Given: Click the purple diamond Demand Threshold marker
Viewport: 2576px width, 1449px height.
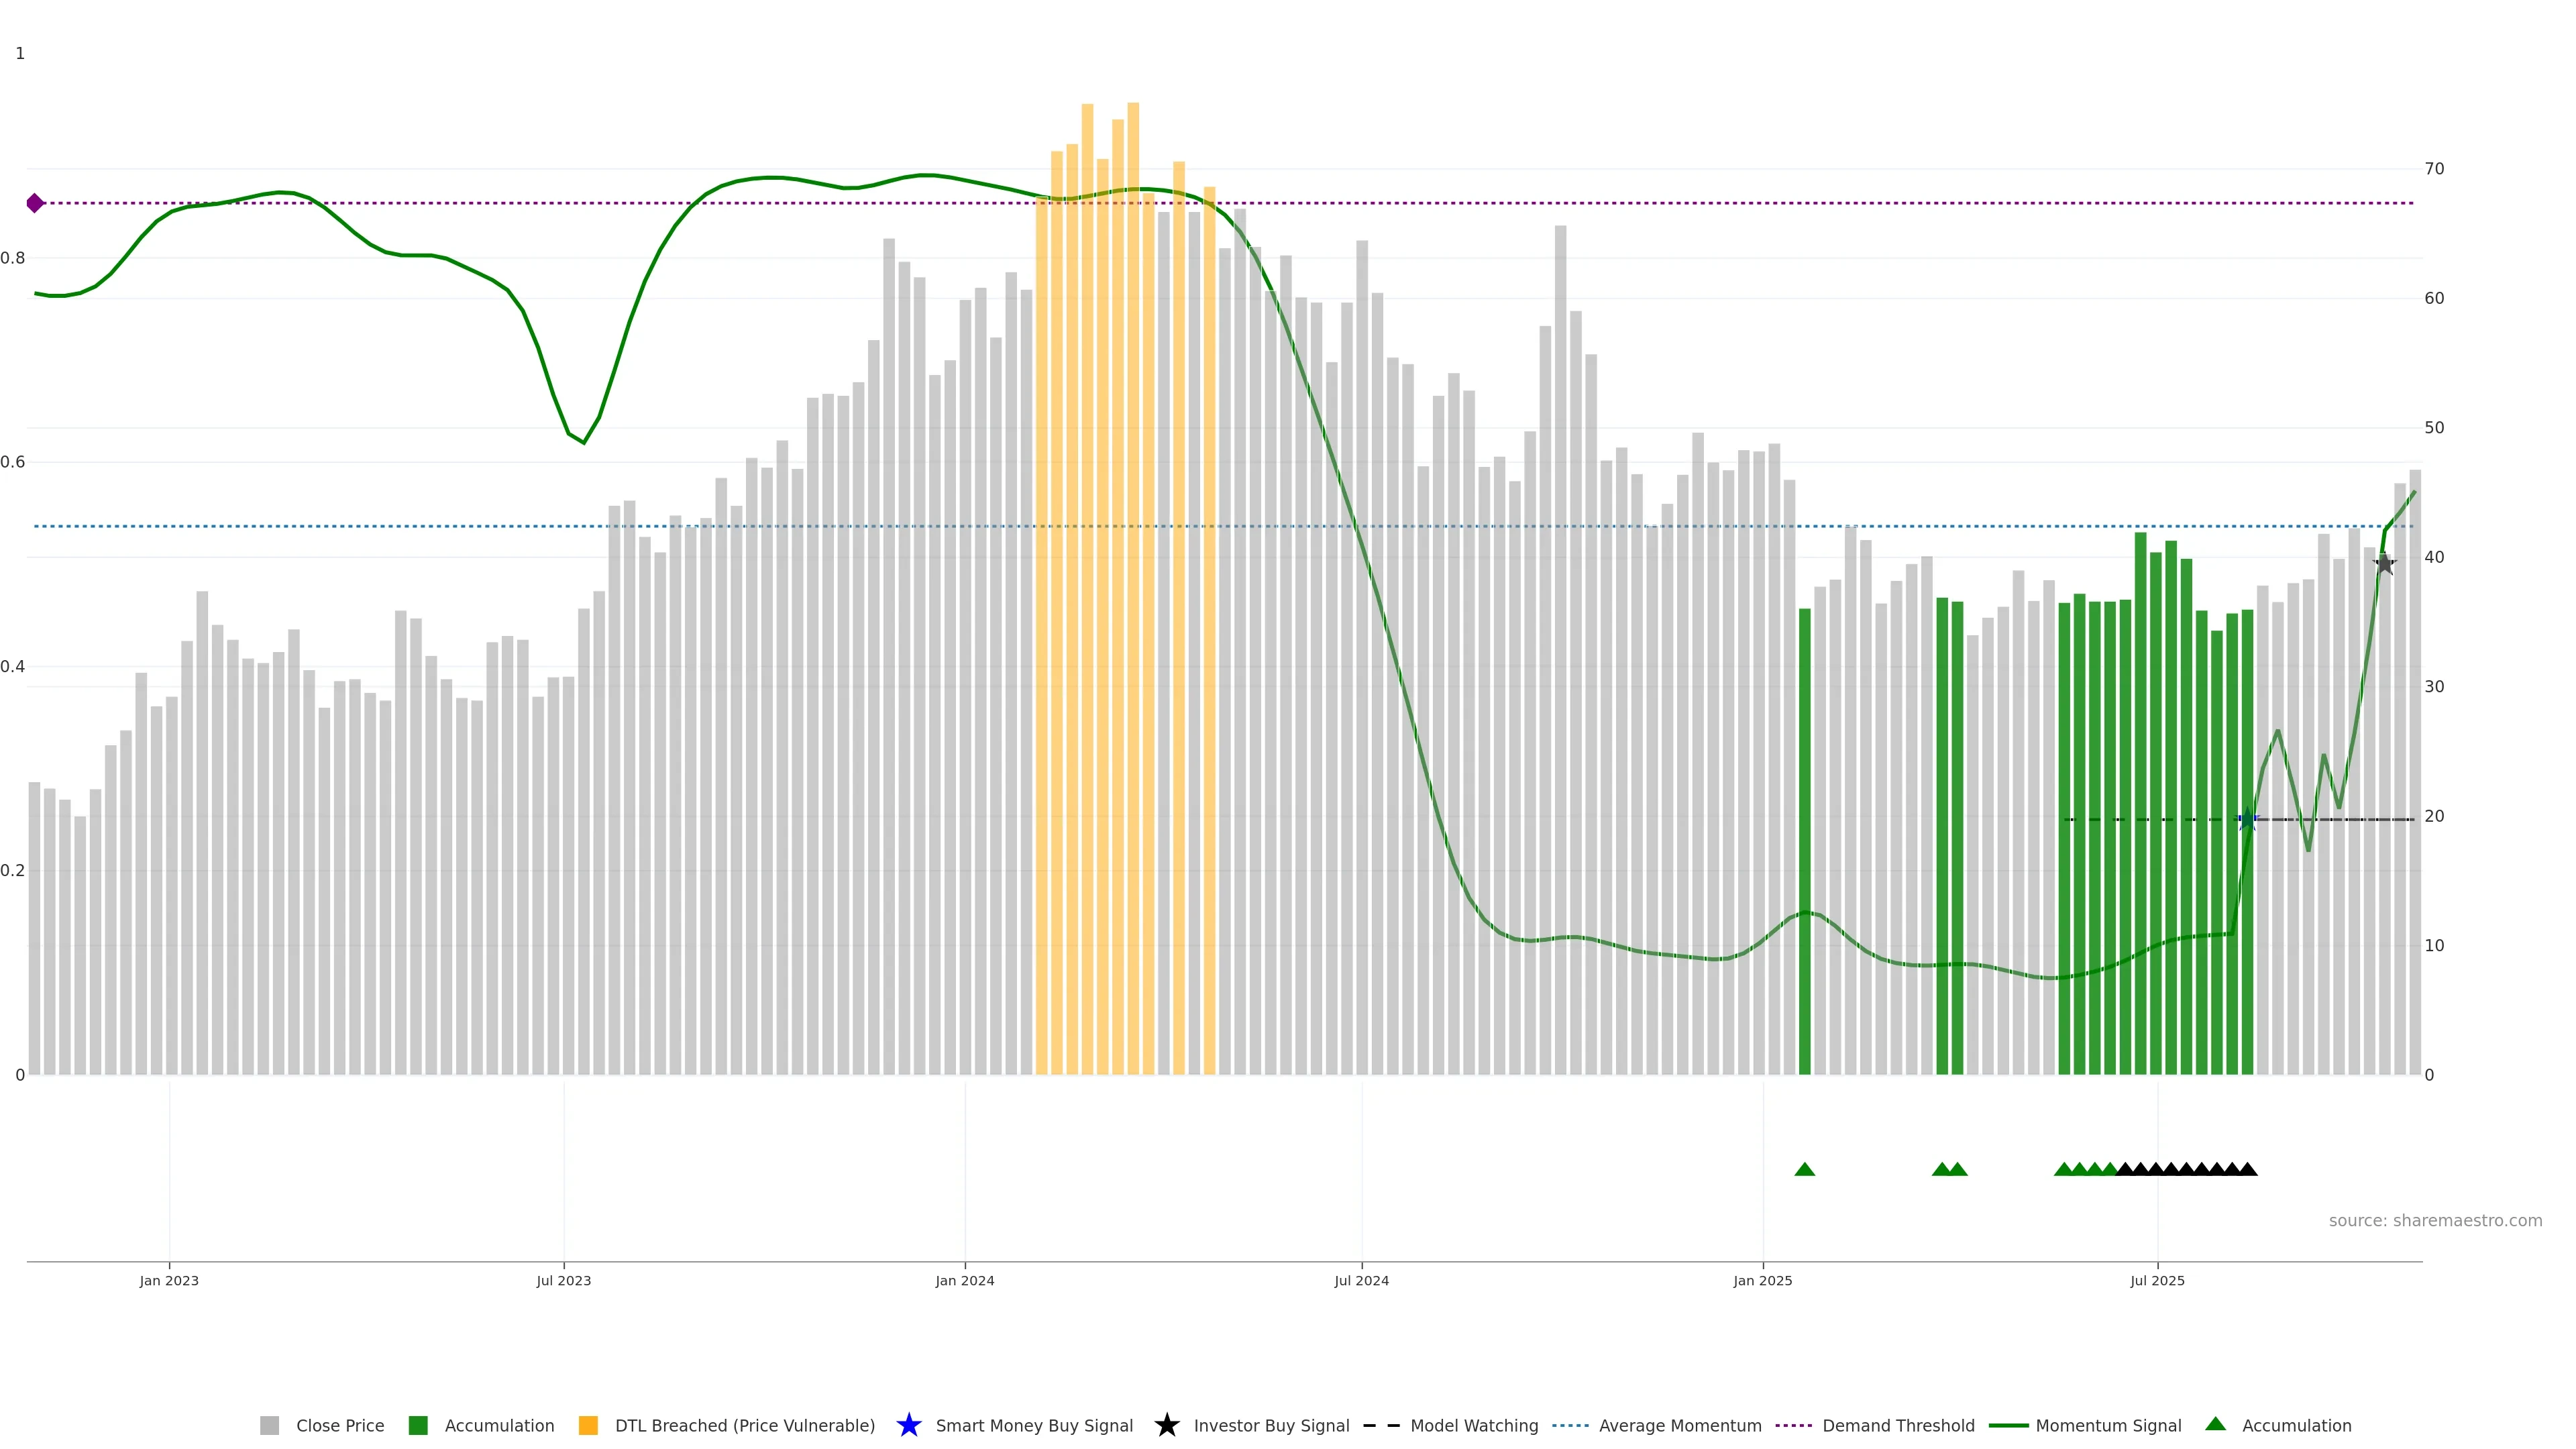Looking at the screenshot, I should pos(35,203).
